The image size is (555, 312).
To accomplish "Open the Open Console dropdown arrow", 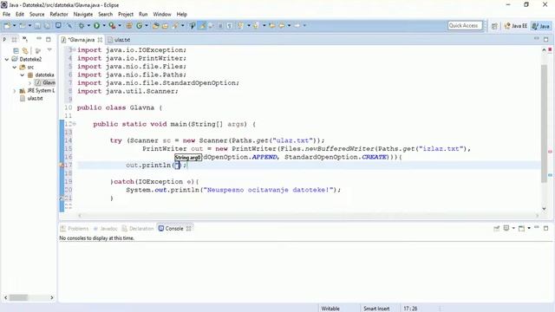I will point(529,228).
